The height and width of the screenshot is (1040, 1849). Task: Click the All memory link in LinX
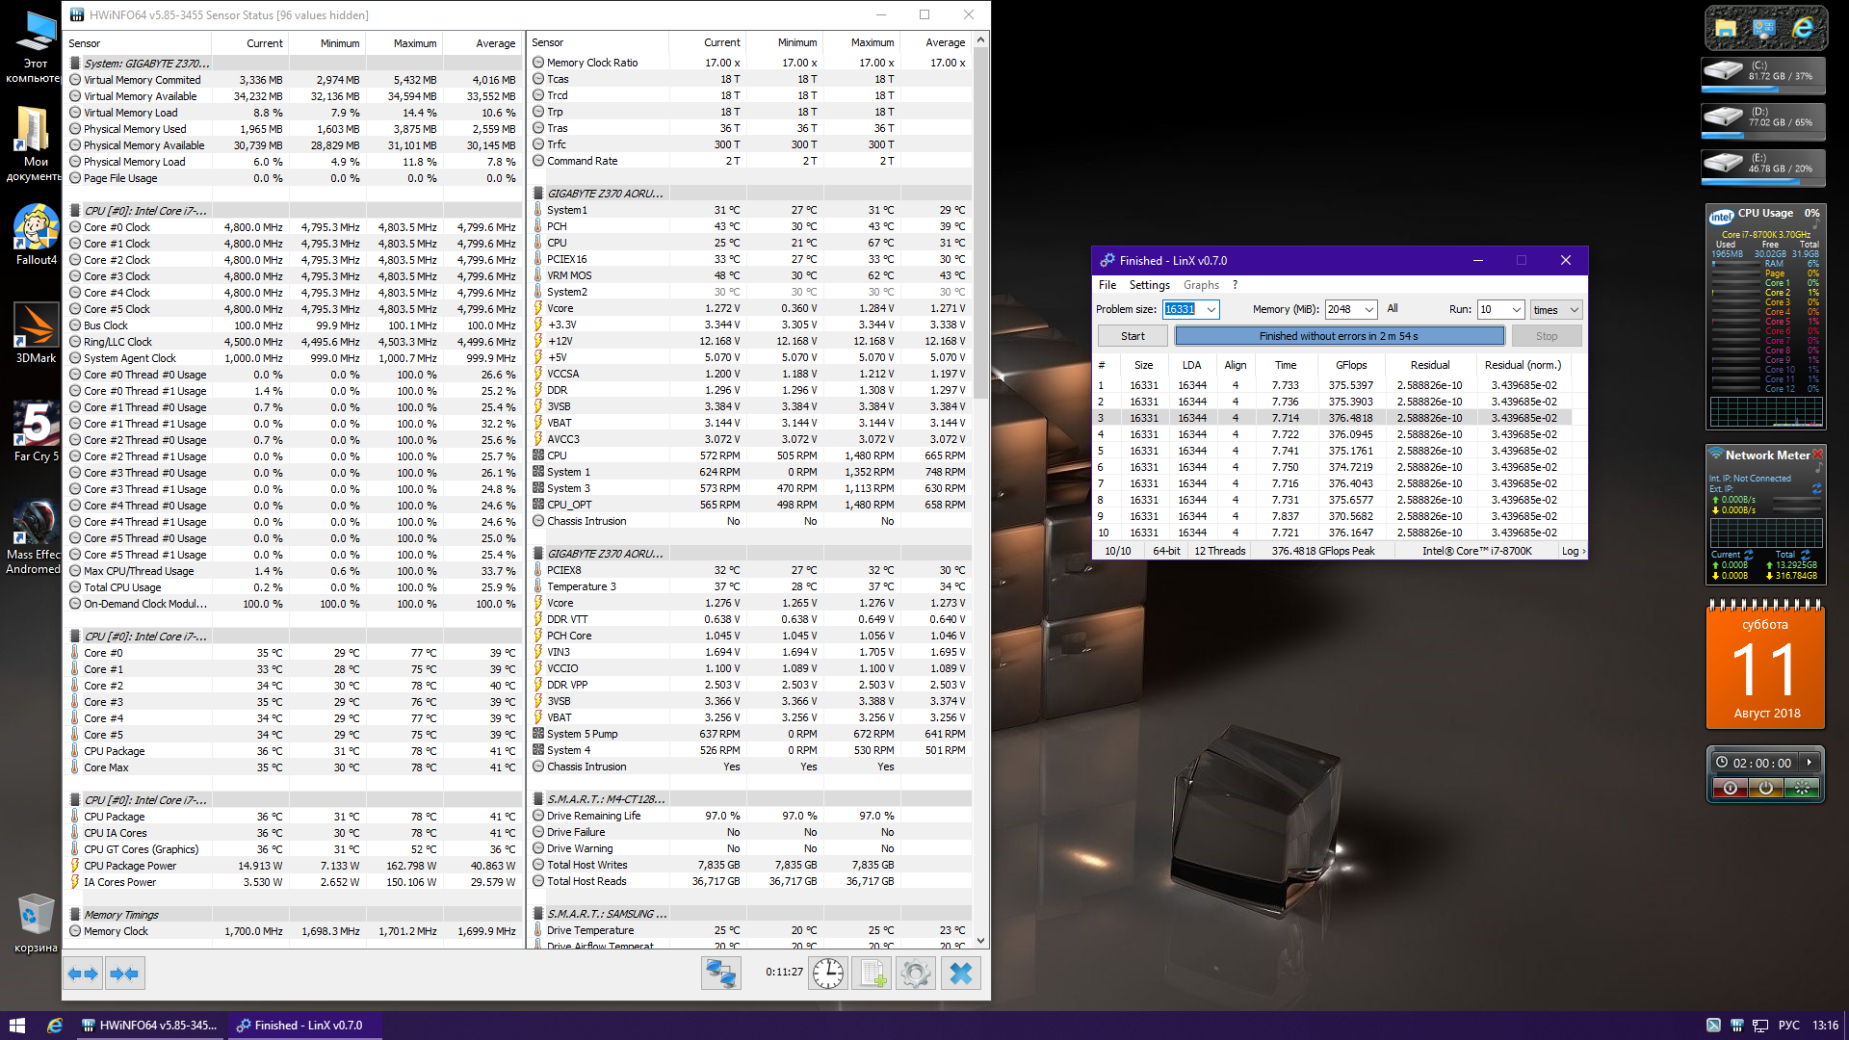(x=1393, y=308)
